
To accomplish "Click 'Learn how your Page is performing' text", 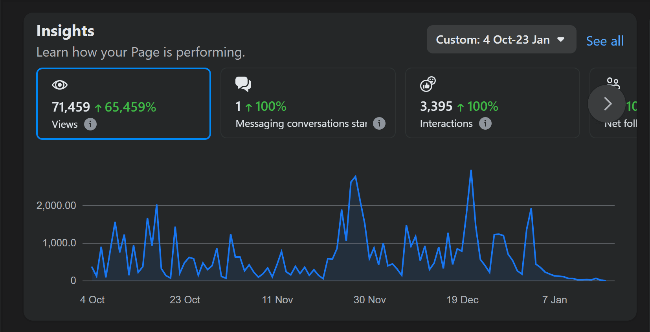I will tap(141, 52).
